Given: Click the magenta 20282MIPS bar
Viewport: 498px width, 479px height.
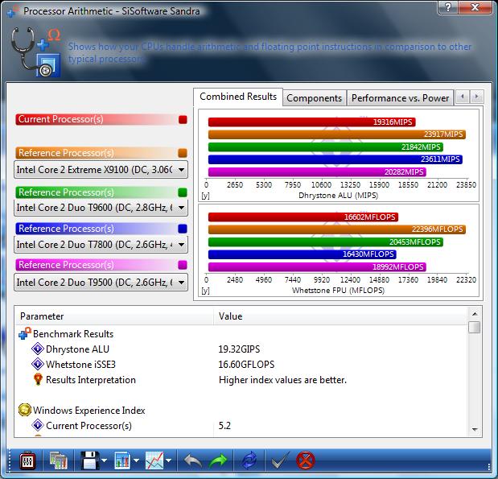Looking at the screenshot, I should (x=317, y=172).
